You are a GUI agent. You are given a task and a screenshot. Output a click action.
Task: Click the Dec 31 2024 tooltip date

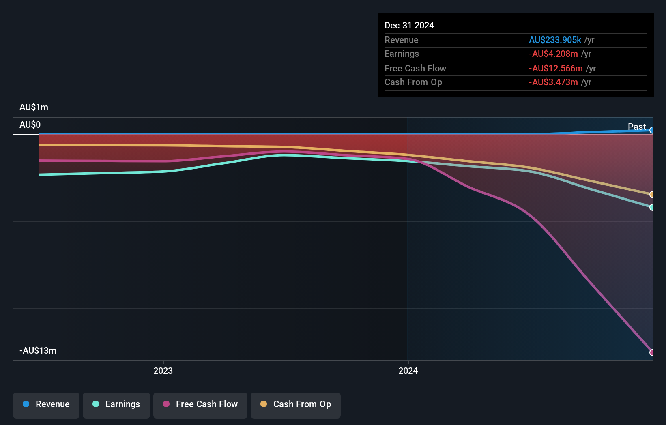[x=409, y=25]
